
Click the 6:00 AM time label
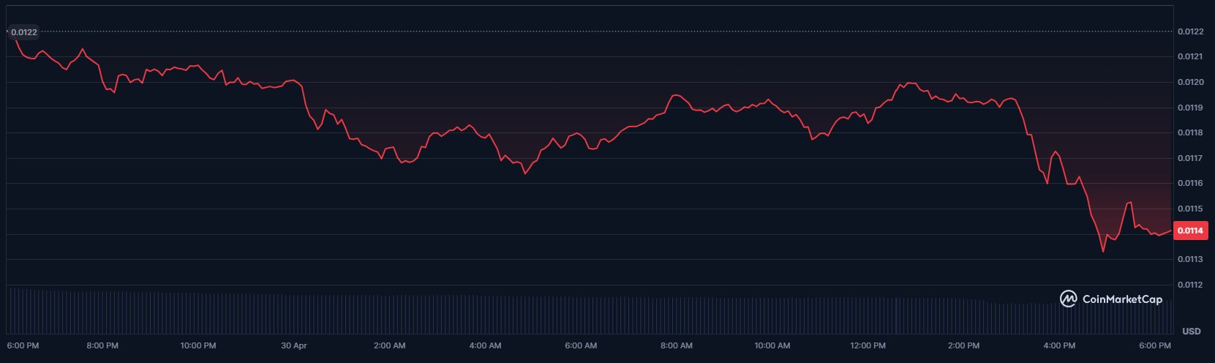tap(581, 345)
